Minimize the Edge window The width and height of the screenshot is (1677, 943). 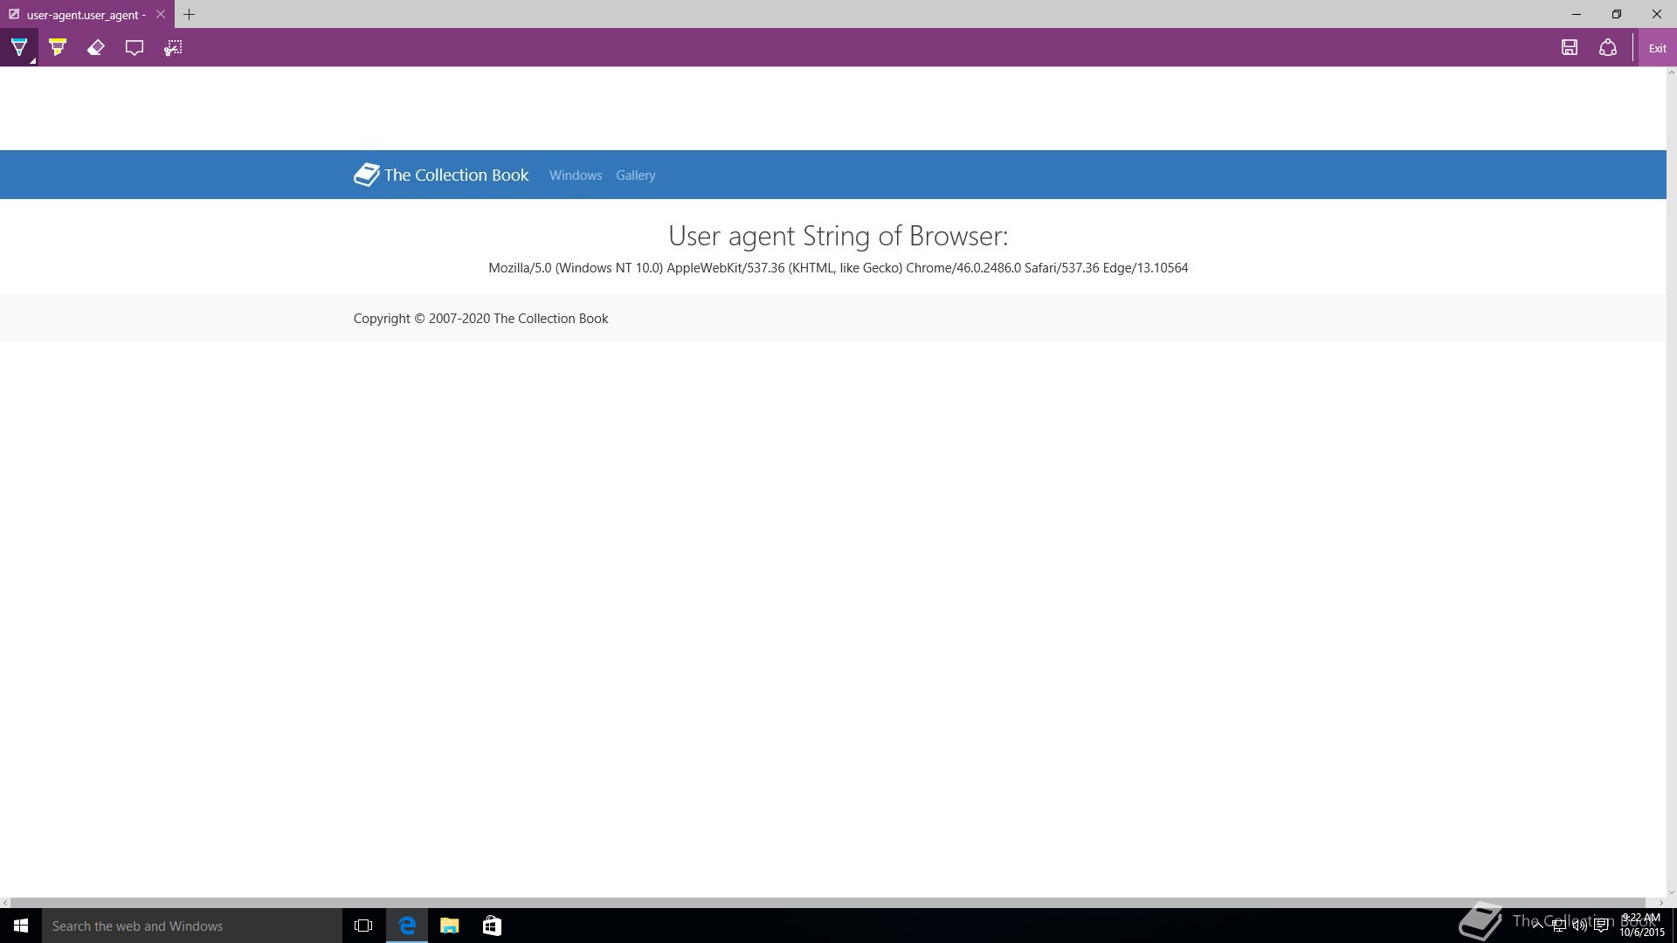pyautogui.click(x=1577, y=14)
